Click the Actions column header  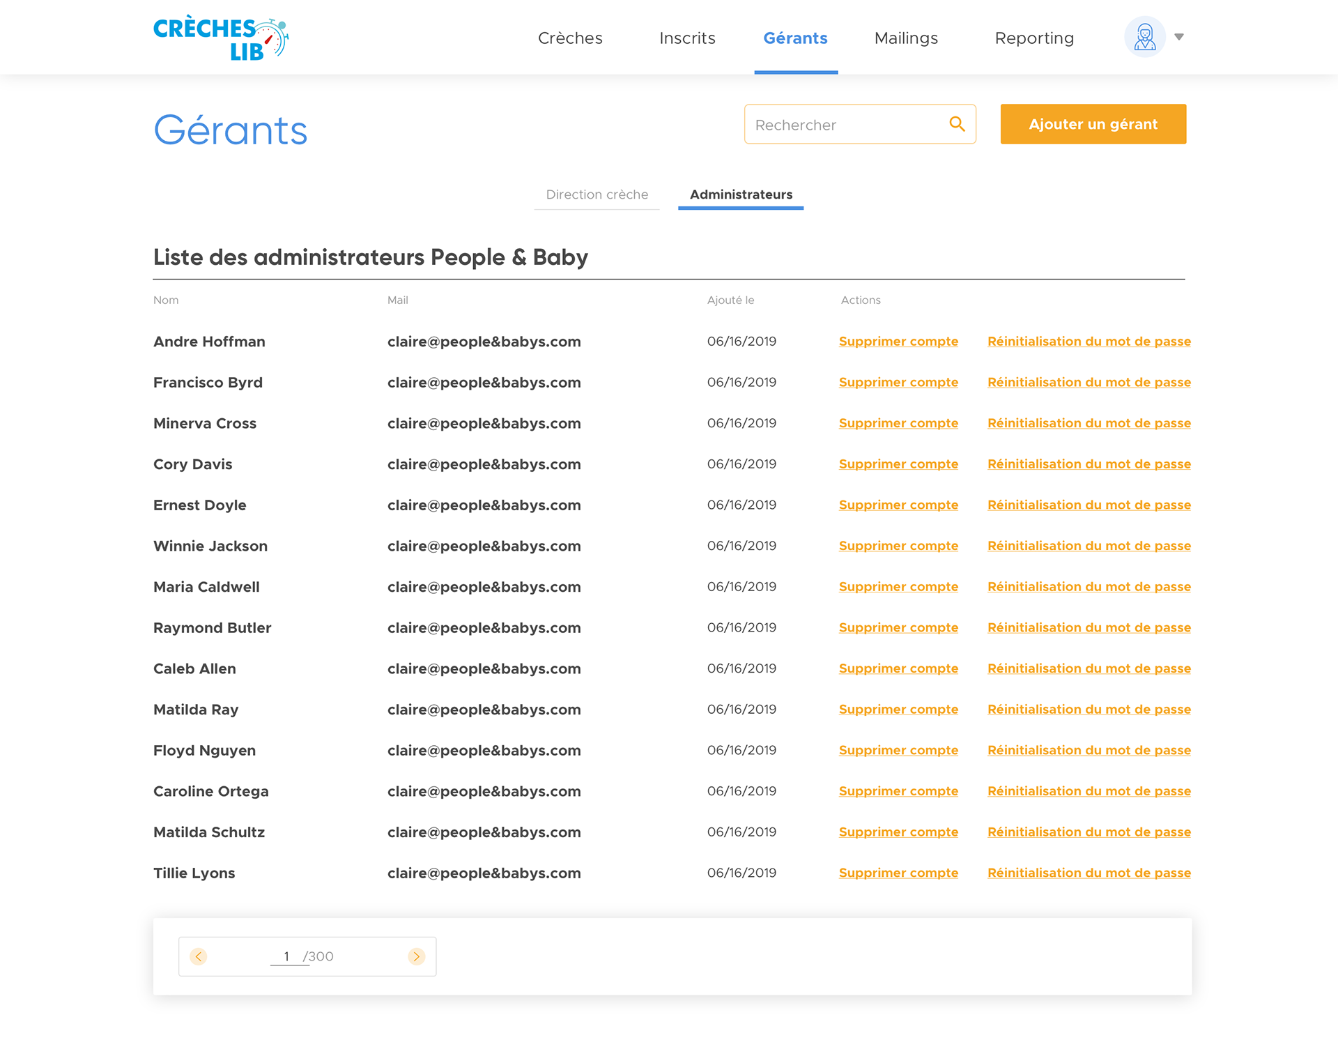pyautogui.click(x=861, y=300)
